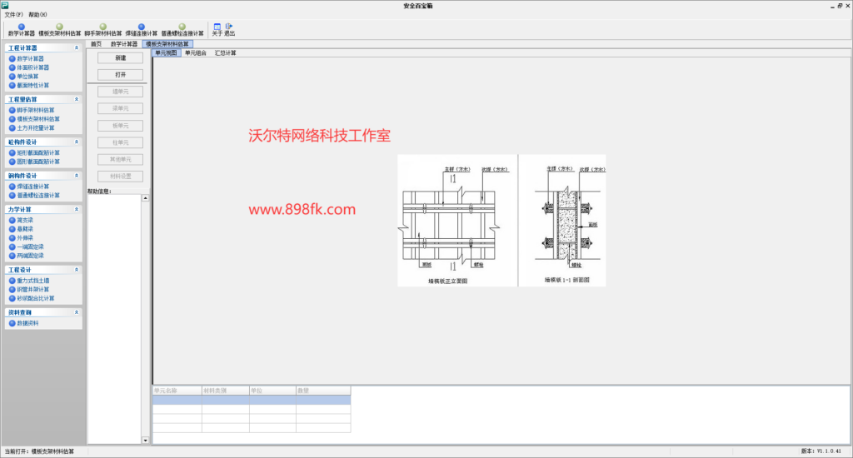Collapse the 工程计算器 sidebar group
The image size is (853, 458).
77,47
